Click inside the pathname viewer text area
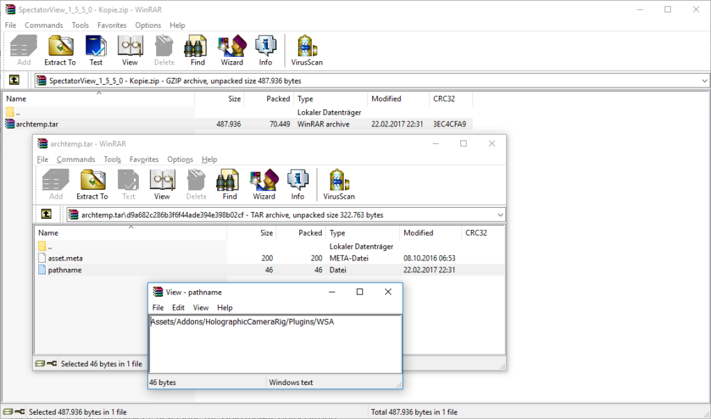711x419 pixels. click(275, 345)
